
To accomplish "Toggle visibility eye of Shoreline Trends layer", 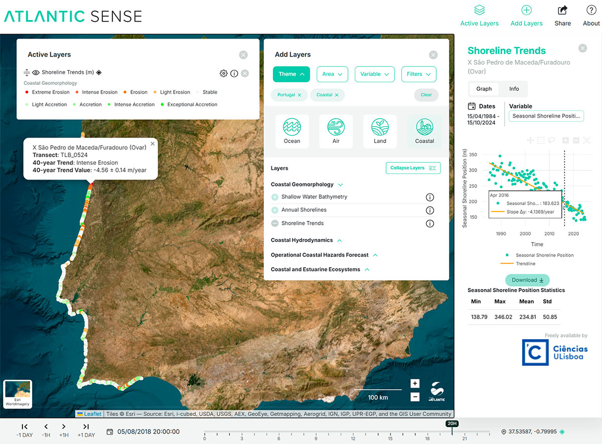I will click(36, 73).
